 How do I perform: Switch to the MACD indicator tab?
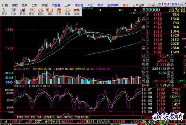coord(60,117)
